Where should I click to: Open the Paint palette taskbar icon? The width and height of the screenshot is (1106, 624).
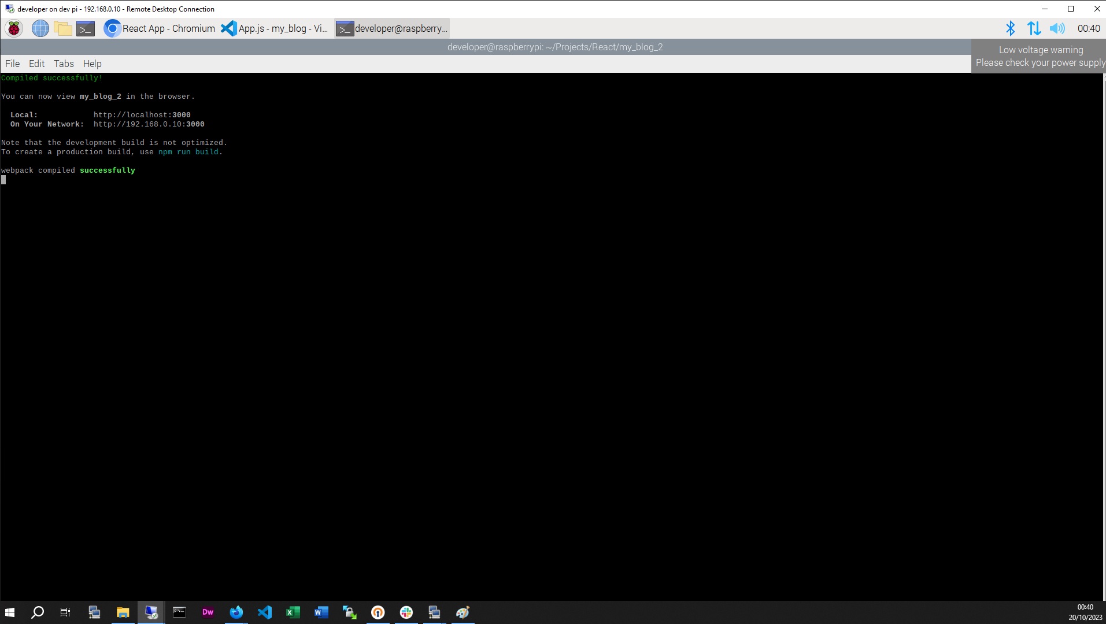tap(463, 612)
